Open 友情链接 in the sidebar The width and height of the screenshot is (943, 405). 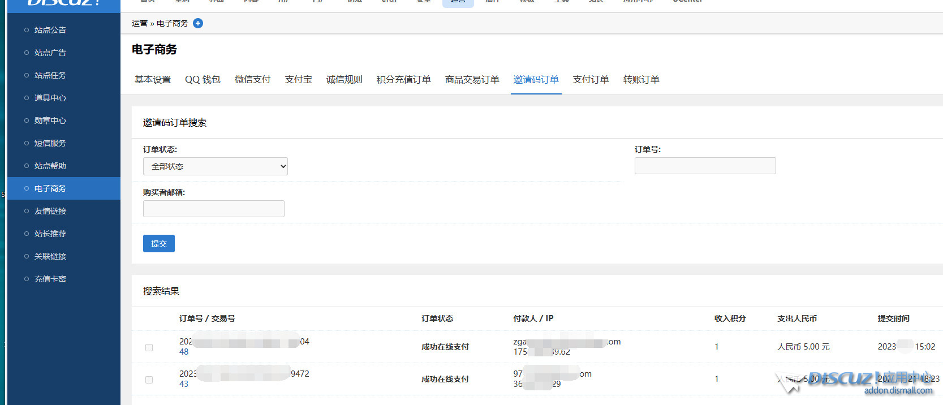point(50,211)
